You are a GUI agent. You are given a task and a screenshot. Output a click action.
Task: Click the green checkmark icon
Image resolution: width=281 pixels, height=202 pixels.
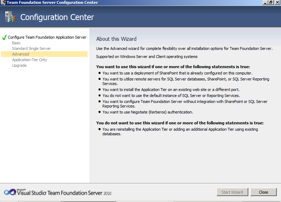coord(5,38)
